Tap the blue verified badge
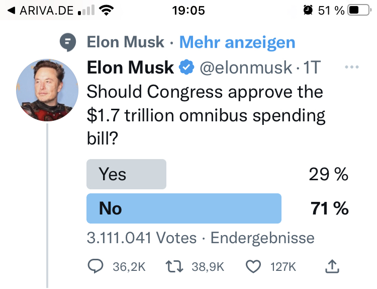377x289 pixels. [187, 67]
